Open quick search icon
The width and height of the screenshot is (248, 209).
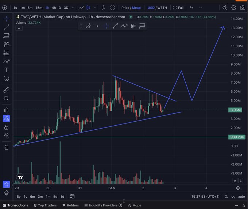[x=225, y=7]
